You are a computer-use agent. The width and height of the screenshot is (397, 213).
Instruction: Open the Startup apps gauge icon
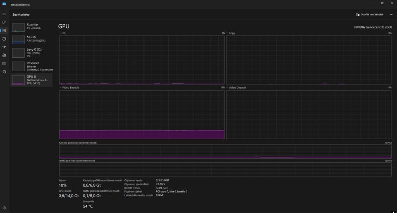(x=4, y=47)
